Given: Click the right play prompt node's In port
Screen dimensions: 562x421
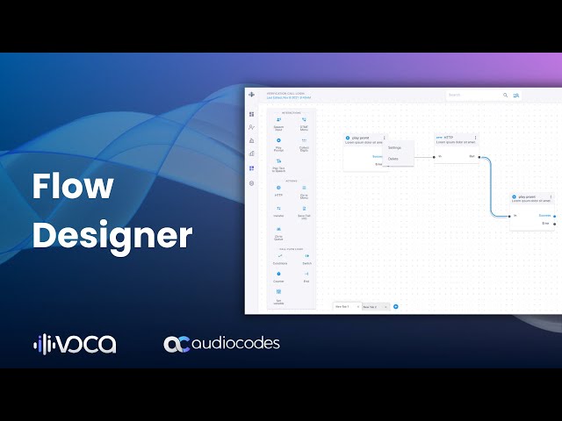Looking at the screenshot, I should coord(509,217).
